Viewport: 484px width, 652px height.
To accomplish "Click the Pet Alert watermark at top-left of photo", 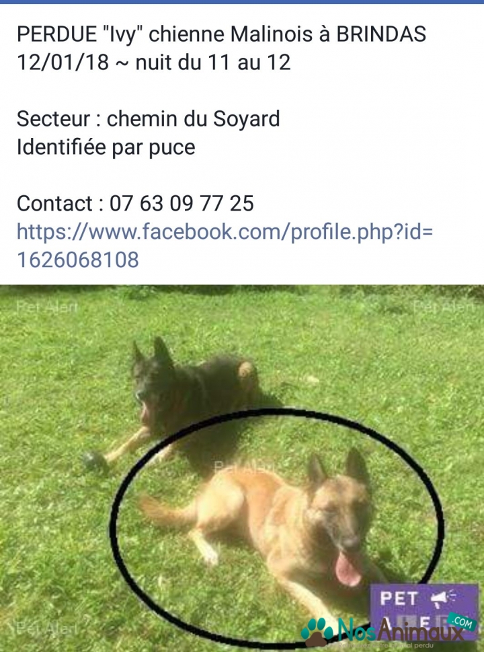I will pos(47,307).
